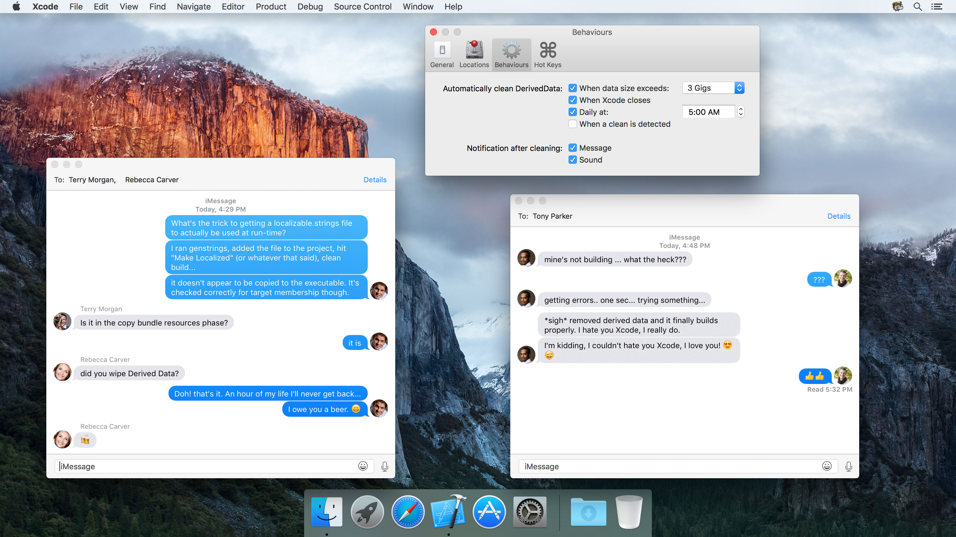Toggle Sound notification checkbox
The width and height of the screenshot is (956, 537).
573,160
